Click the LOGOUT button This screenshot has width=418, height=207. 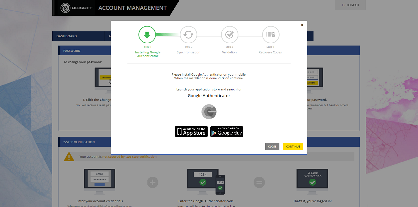[x=350, y=5]
